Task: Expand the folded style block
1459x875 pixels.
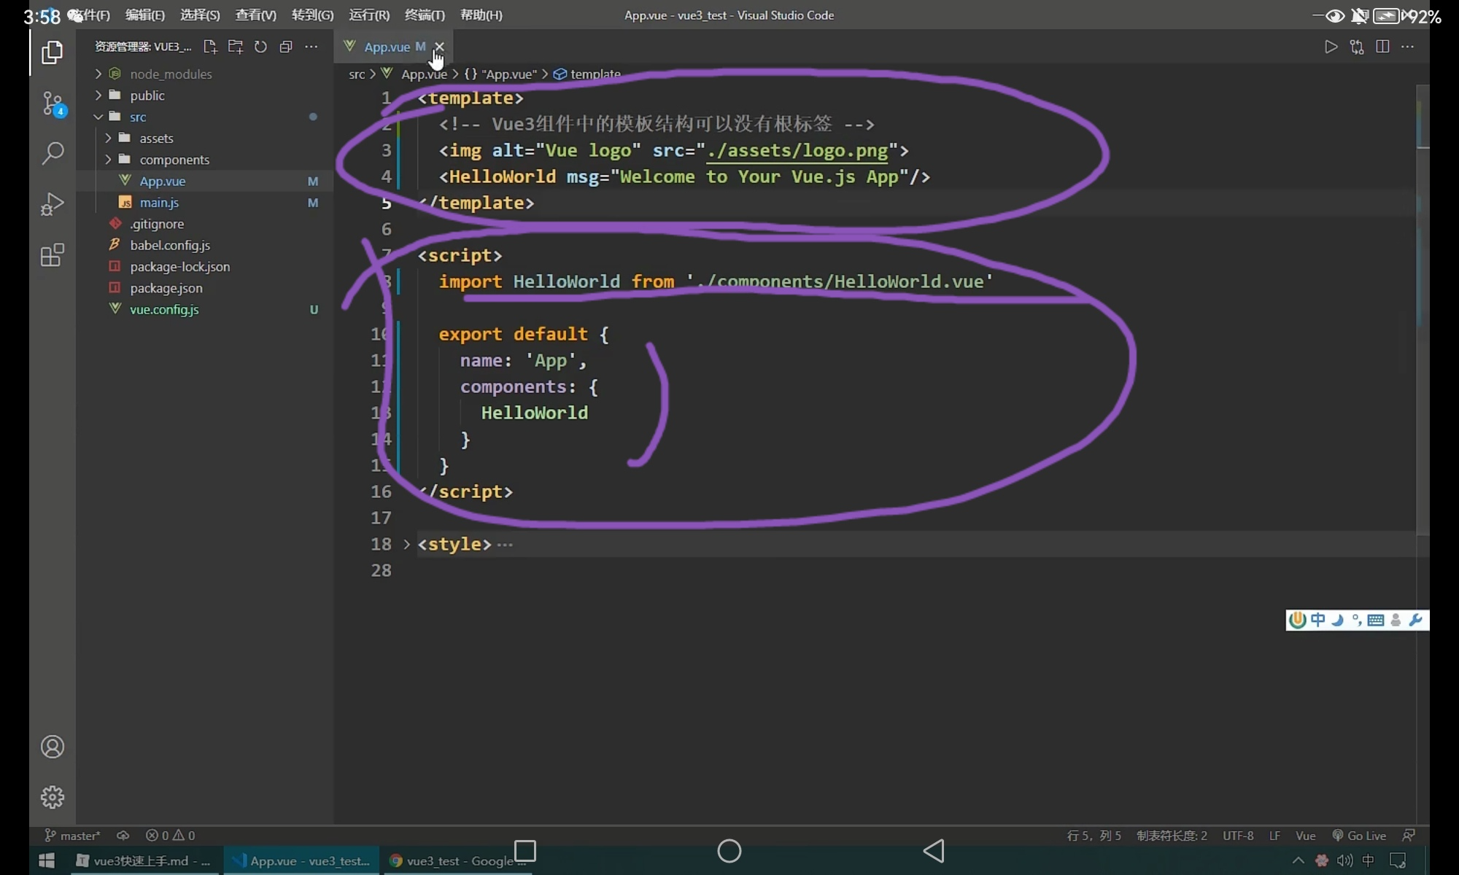Action: [407, 545]
